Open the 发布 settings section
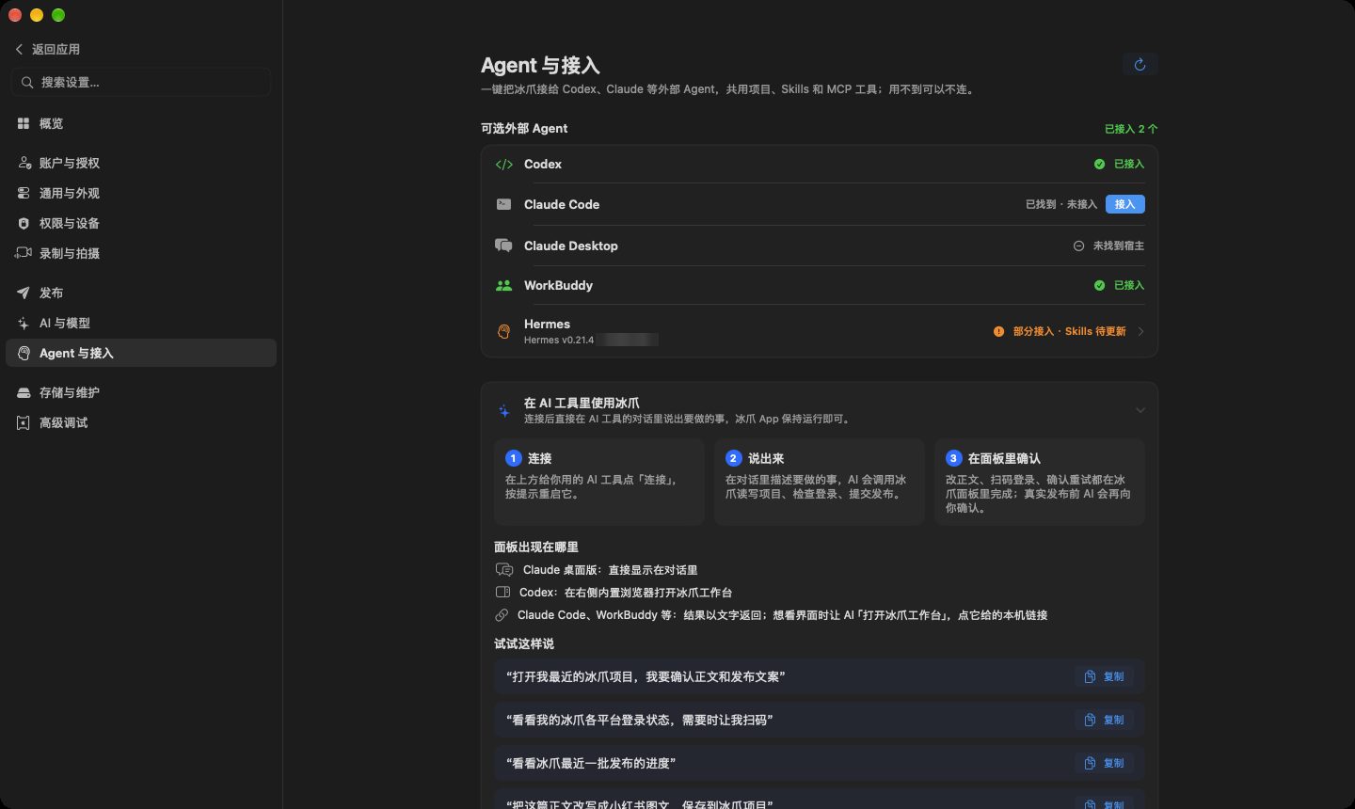Image resolution: width=1355 pixels, height=809 pixels. click(x=141, y=293)
